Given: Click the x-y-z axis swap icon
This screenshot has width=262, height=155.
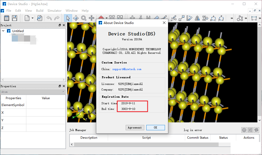Looking at the screenshot, I should tap(221, 18).
